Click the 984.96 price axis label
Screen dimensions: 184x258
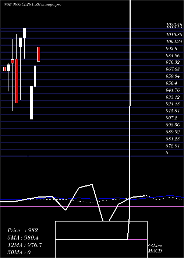click(x=173, y=55)
